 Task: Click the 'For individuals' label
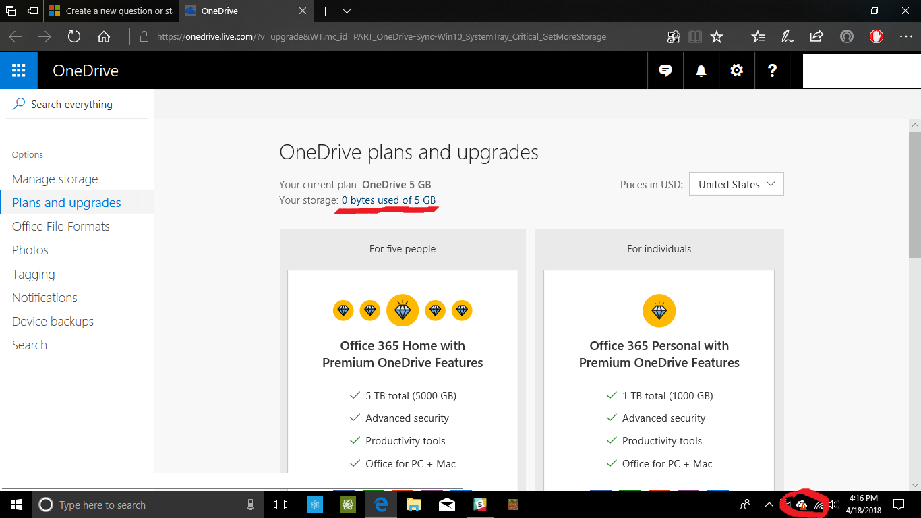(659, 249)
